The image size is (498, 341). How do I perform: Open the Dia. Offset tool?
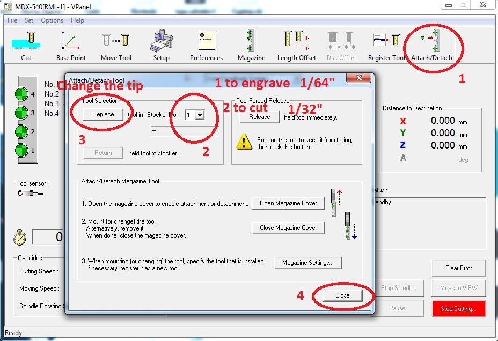[341, 46]
